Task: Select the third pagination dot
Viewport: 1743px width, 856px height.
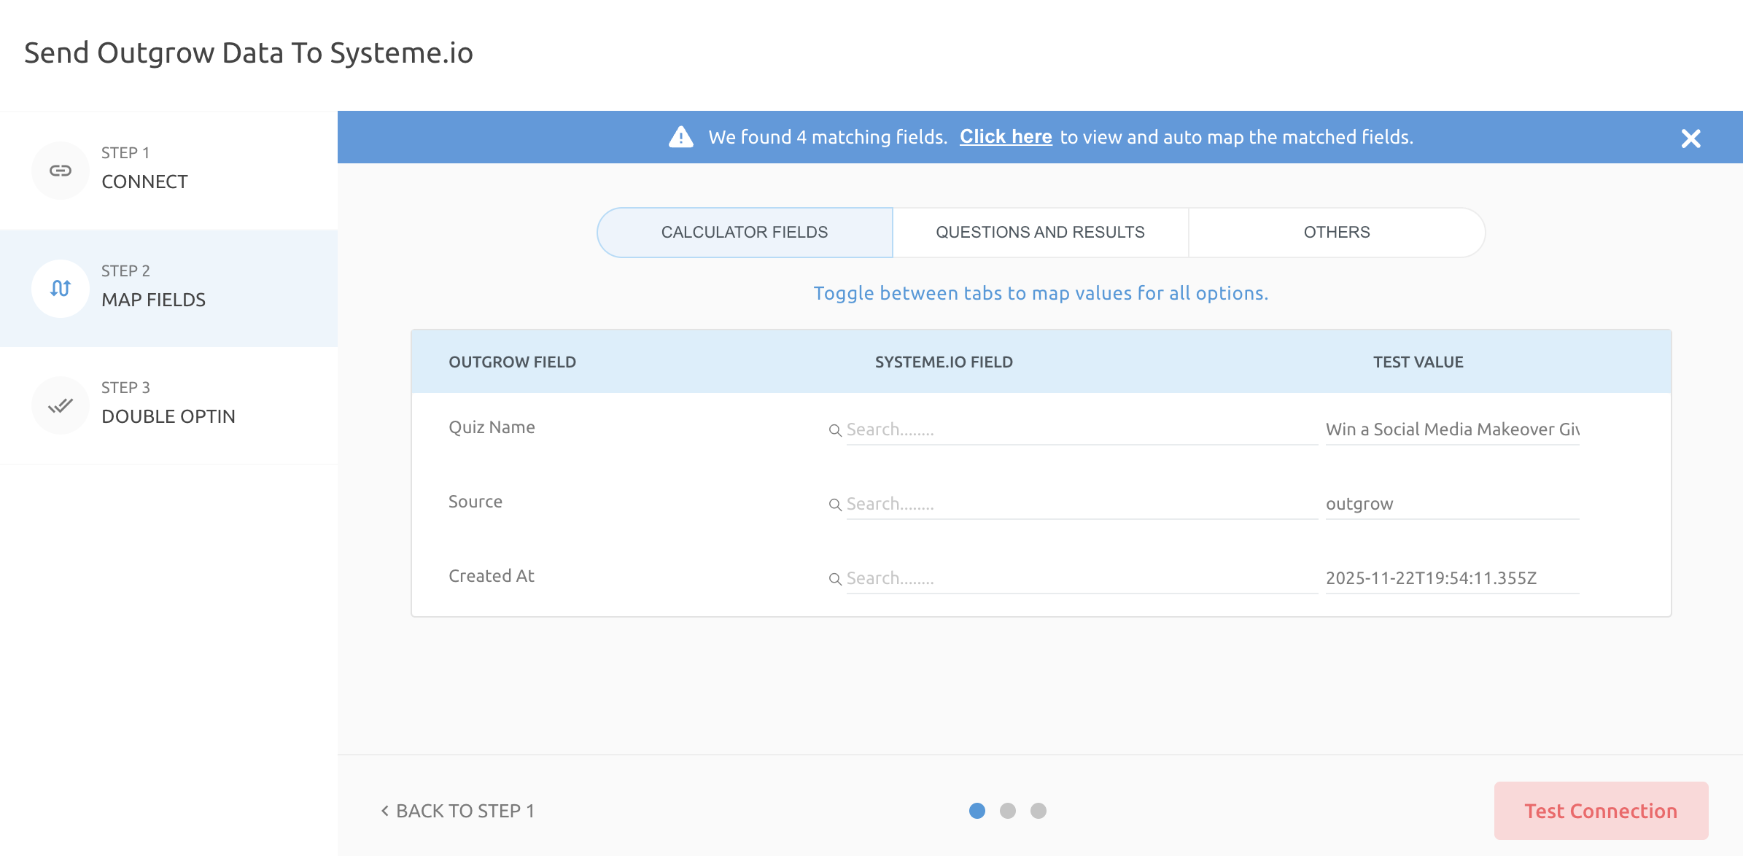Action: (x=1039, y=811)
